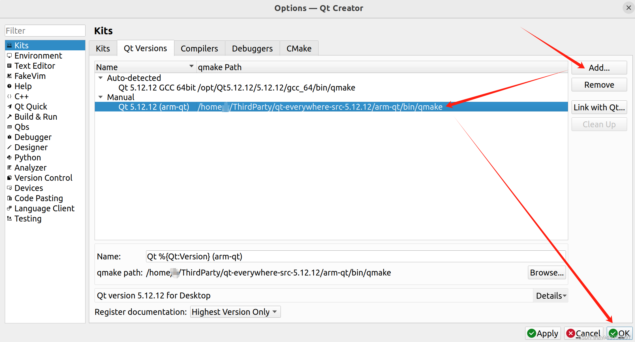Expand the Details section
The image size is (635, 342).
coord(551,296)
